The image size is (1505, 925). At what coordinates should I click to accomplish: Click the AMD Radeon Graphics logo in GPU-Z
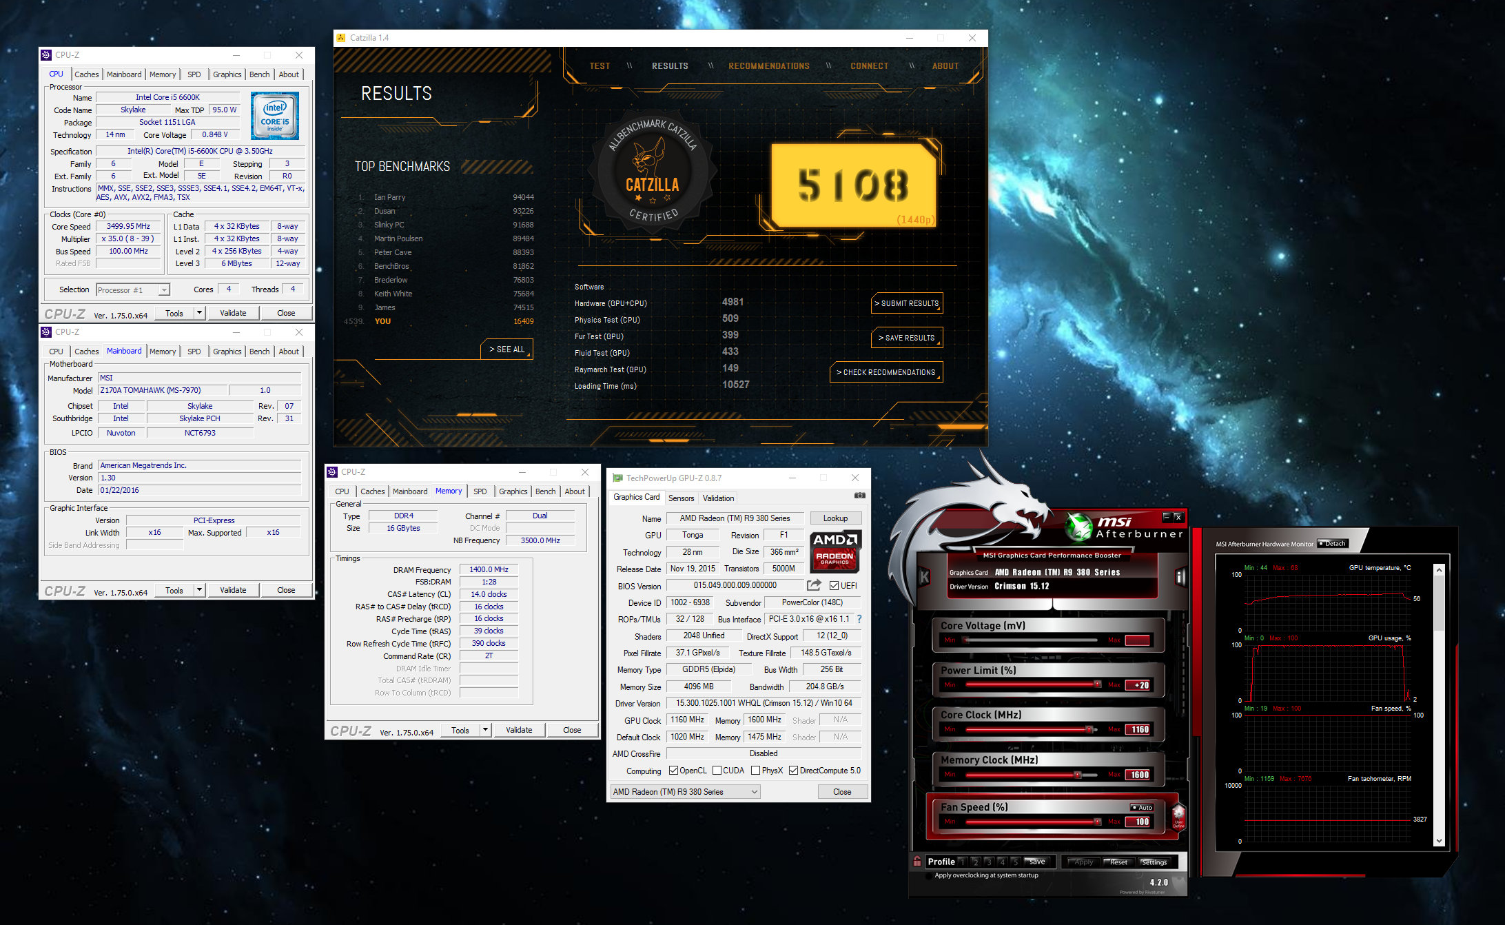pos(835,551)
